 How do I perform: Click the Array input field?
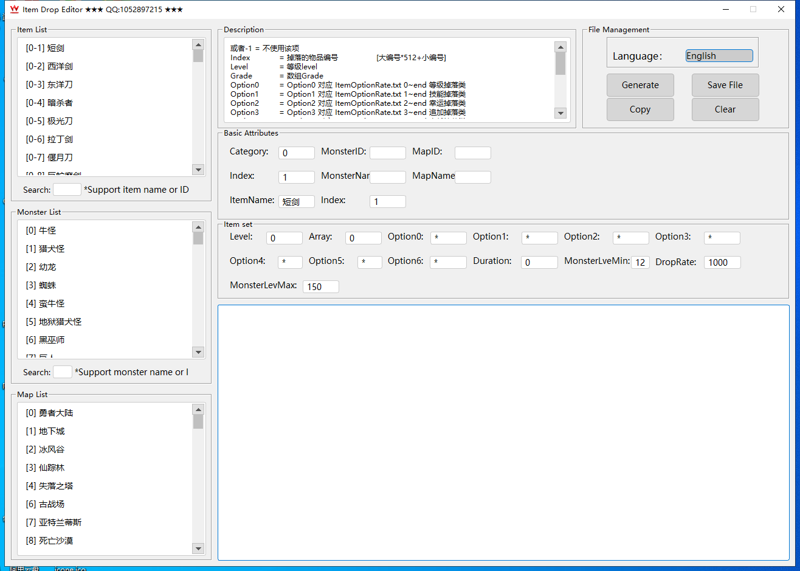tap(364, 238)
